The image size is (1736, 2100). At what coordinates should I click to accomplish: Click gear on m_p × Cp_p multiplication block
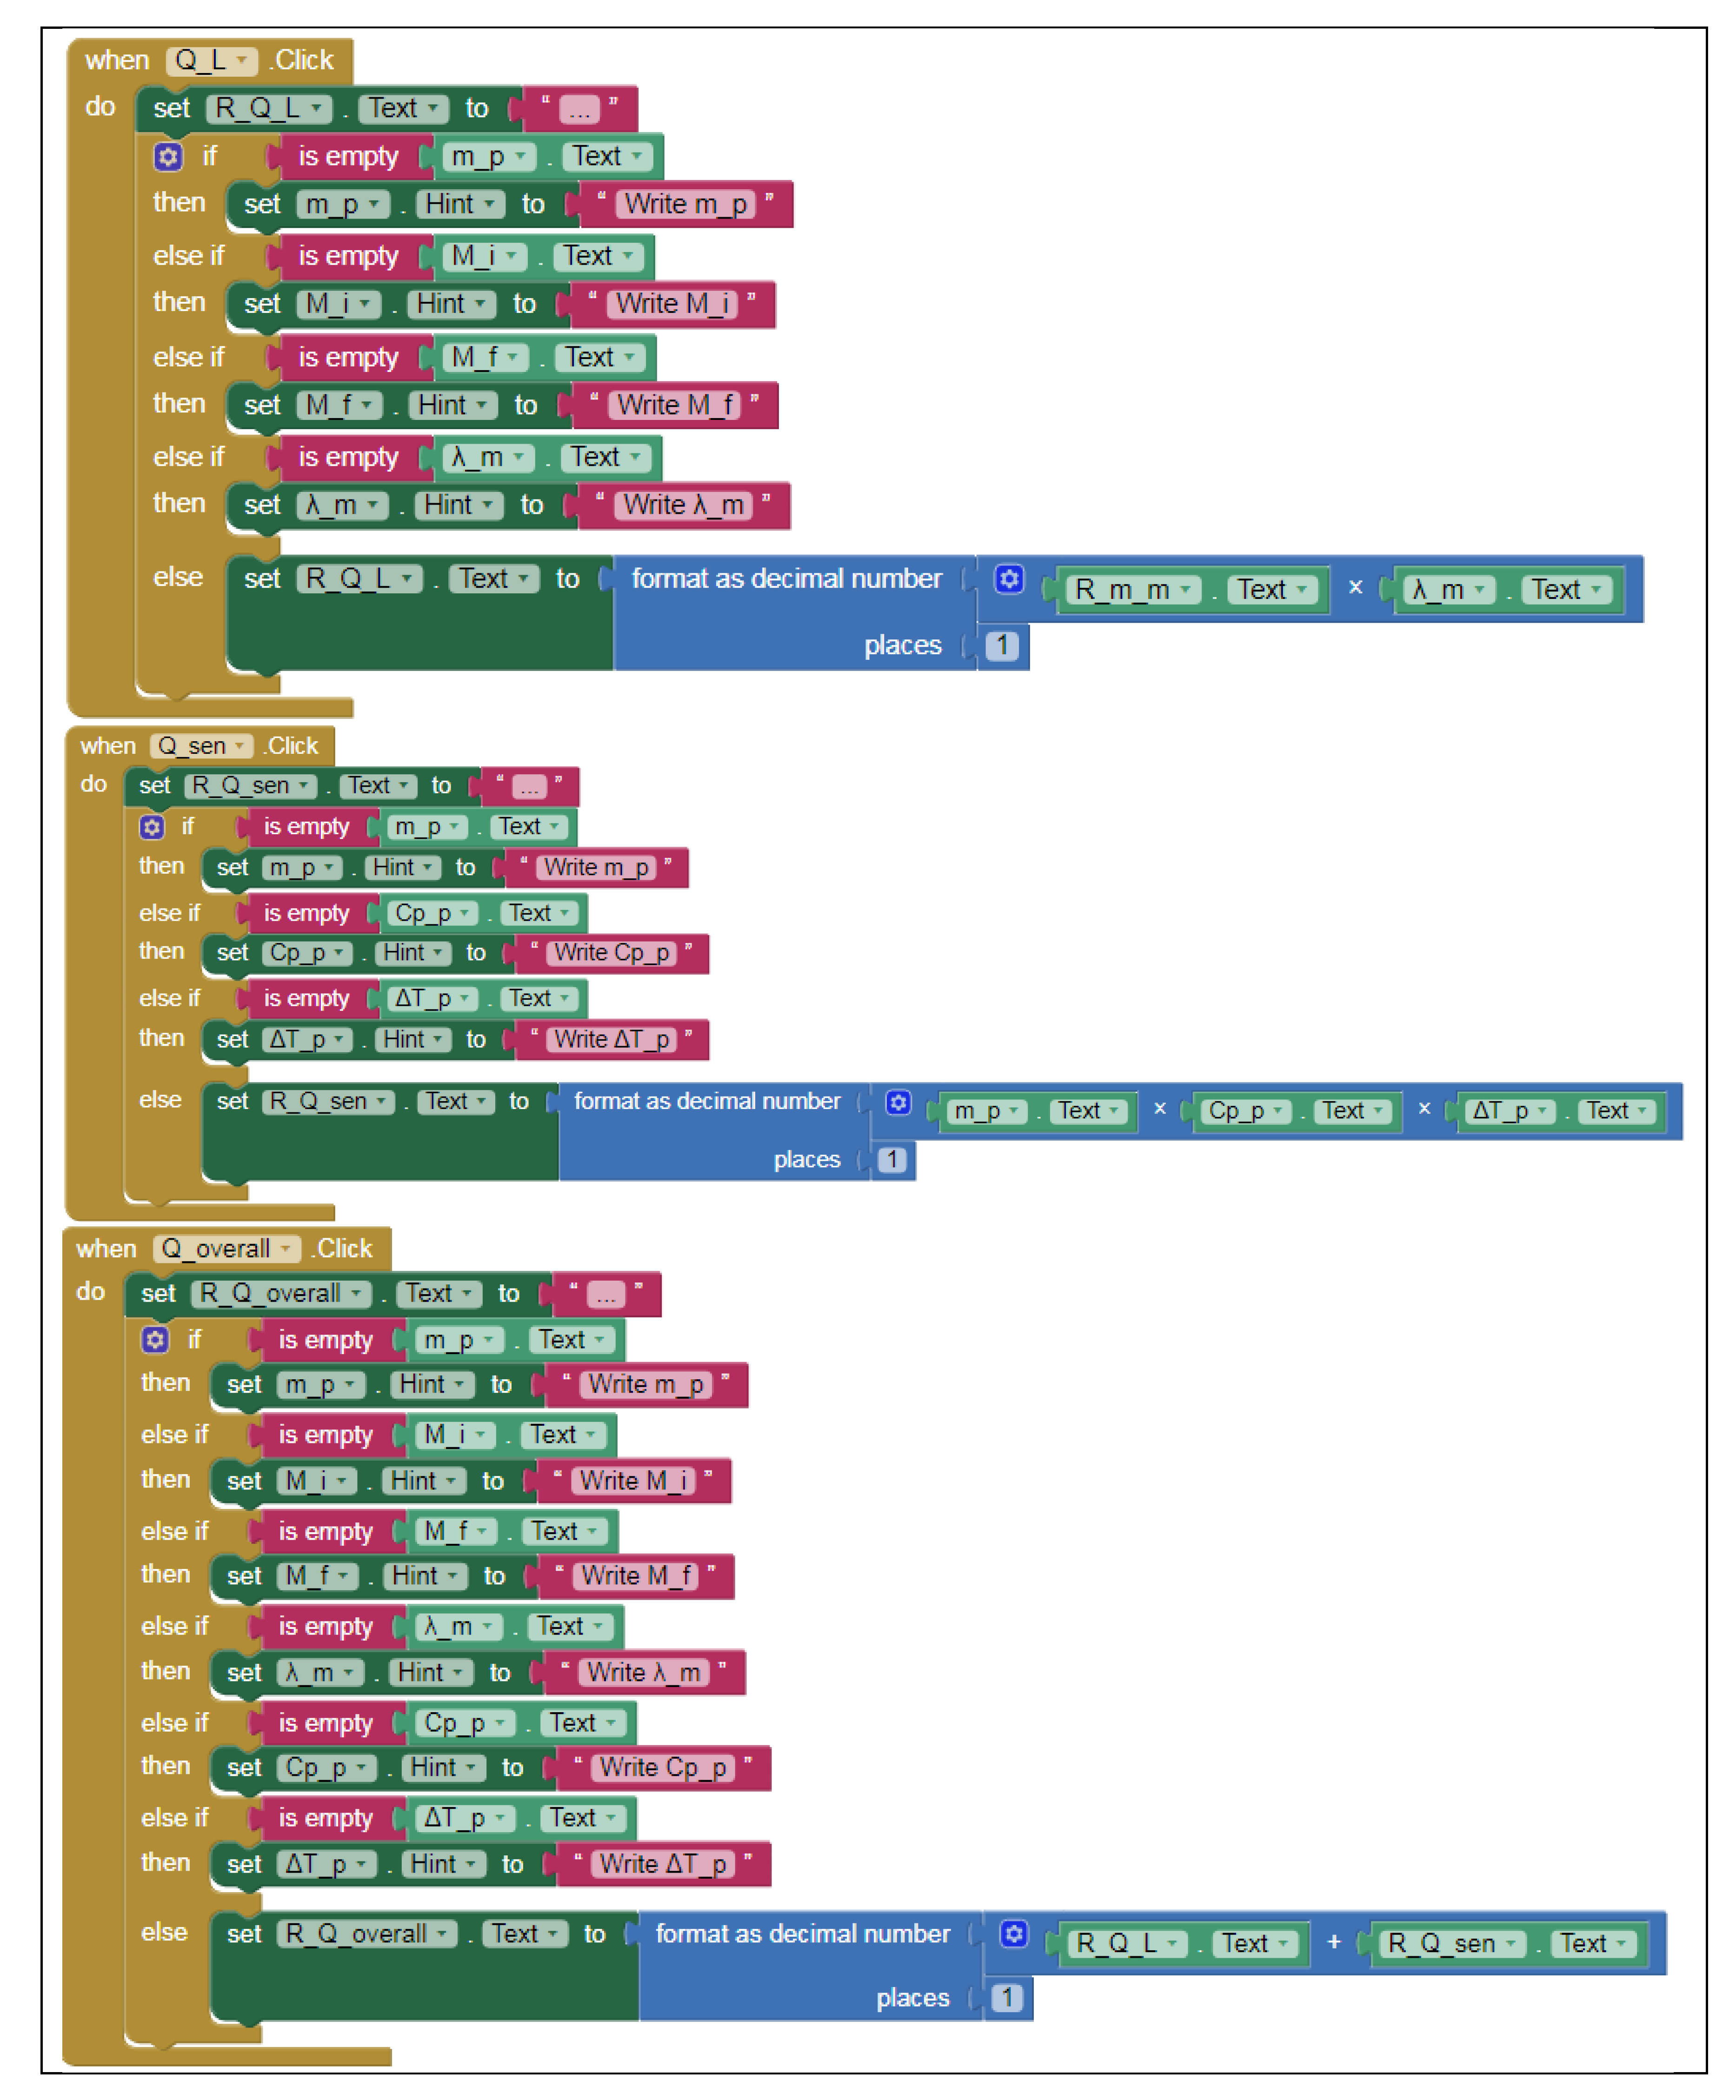(x=898, y=1102)
